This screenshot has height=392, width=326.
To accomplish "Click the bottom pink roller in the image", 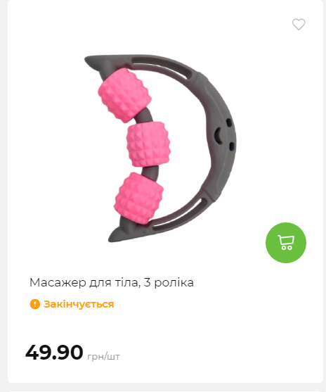I will click(138, 198).
